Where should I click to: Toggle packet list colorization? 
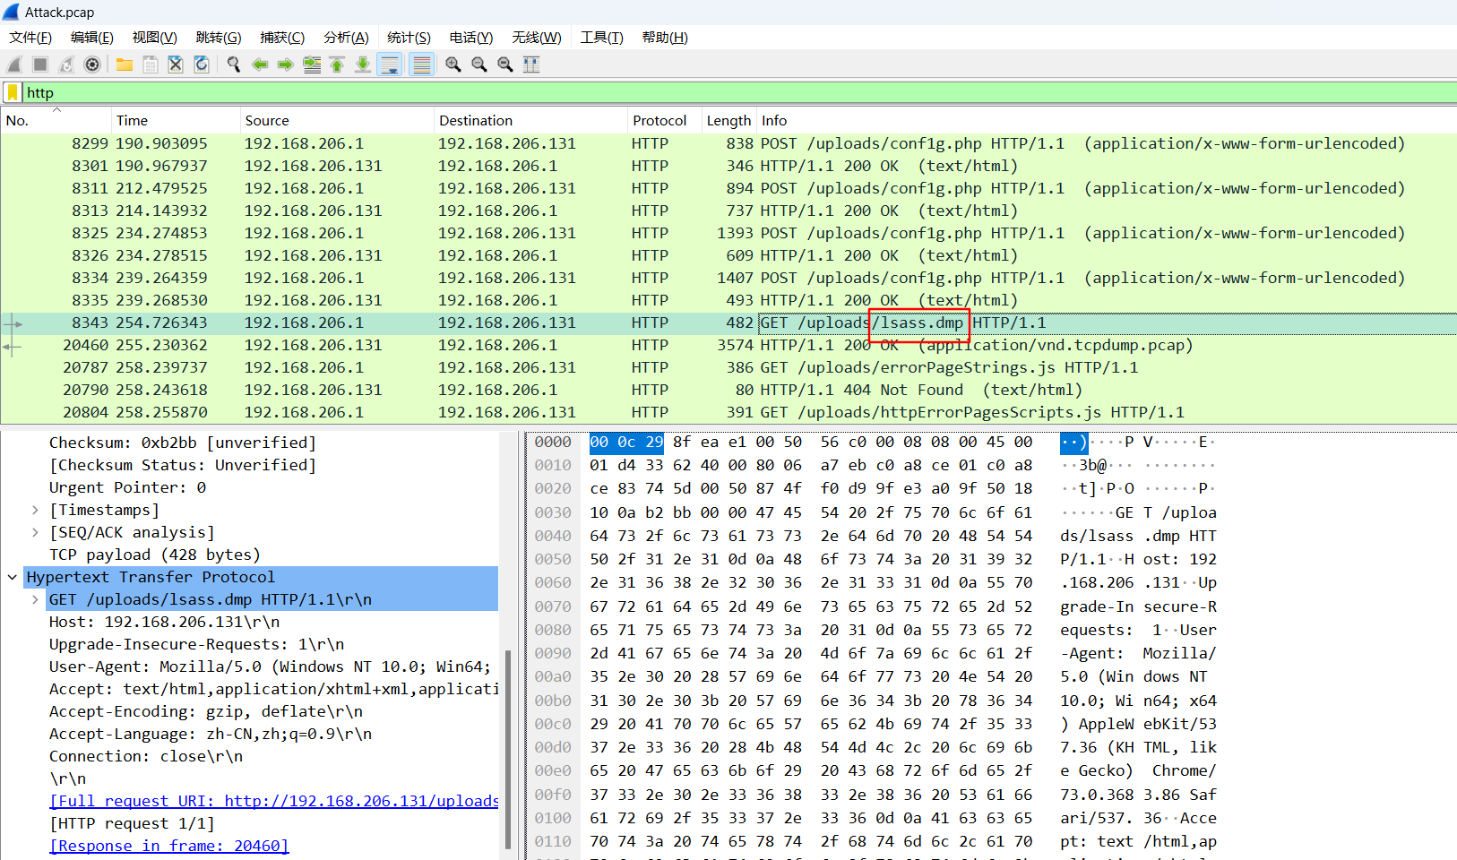pos(422,64)
